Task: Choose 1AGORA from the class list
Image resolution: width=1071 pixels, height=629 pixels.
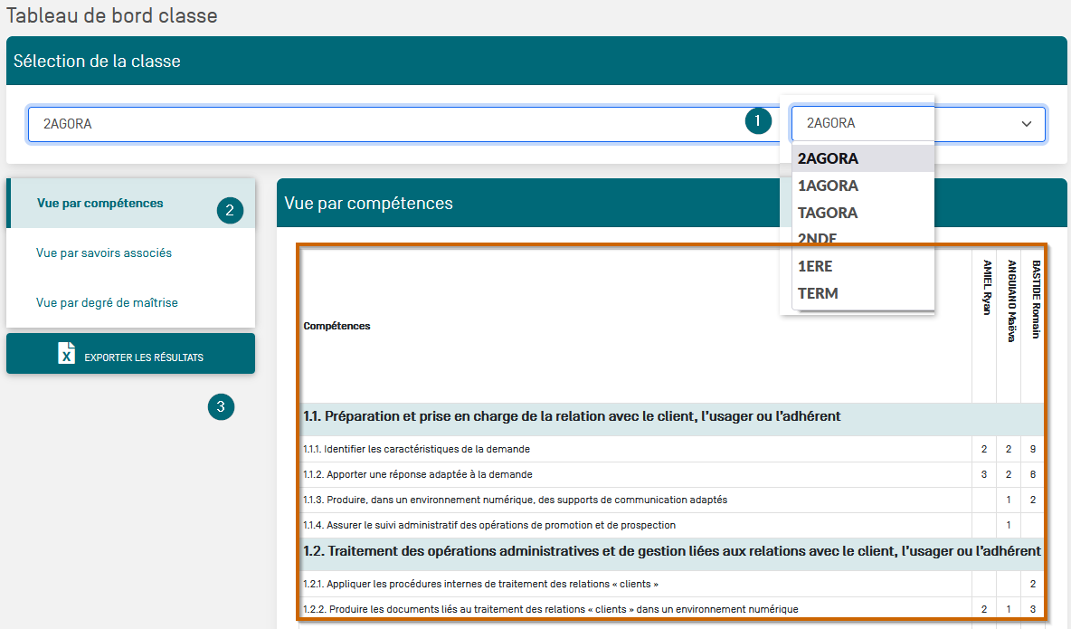Action: pos(828,186)
